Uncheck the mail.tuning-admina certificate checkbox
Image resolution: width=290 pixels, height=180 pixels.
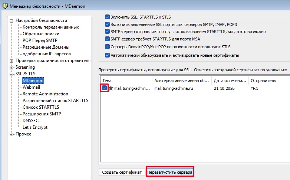(104, 88)
